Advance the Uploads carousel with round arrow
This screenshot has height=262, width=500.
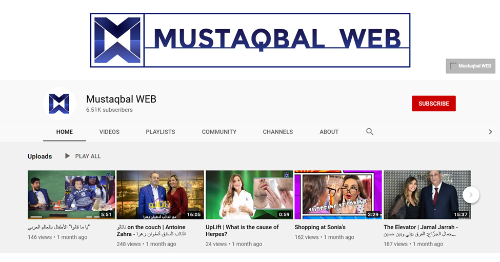pyautogui.click(x=471, y=195)
